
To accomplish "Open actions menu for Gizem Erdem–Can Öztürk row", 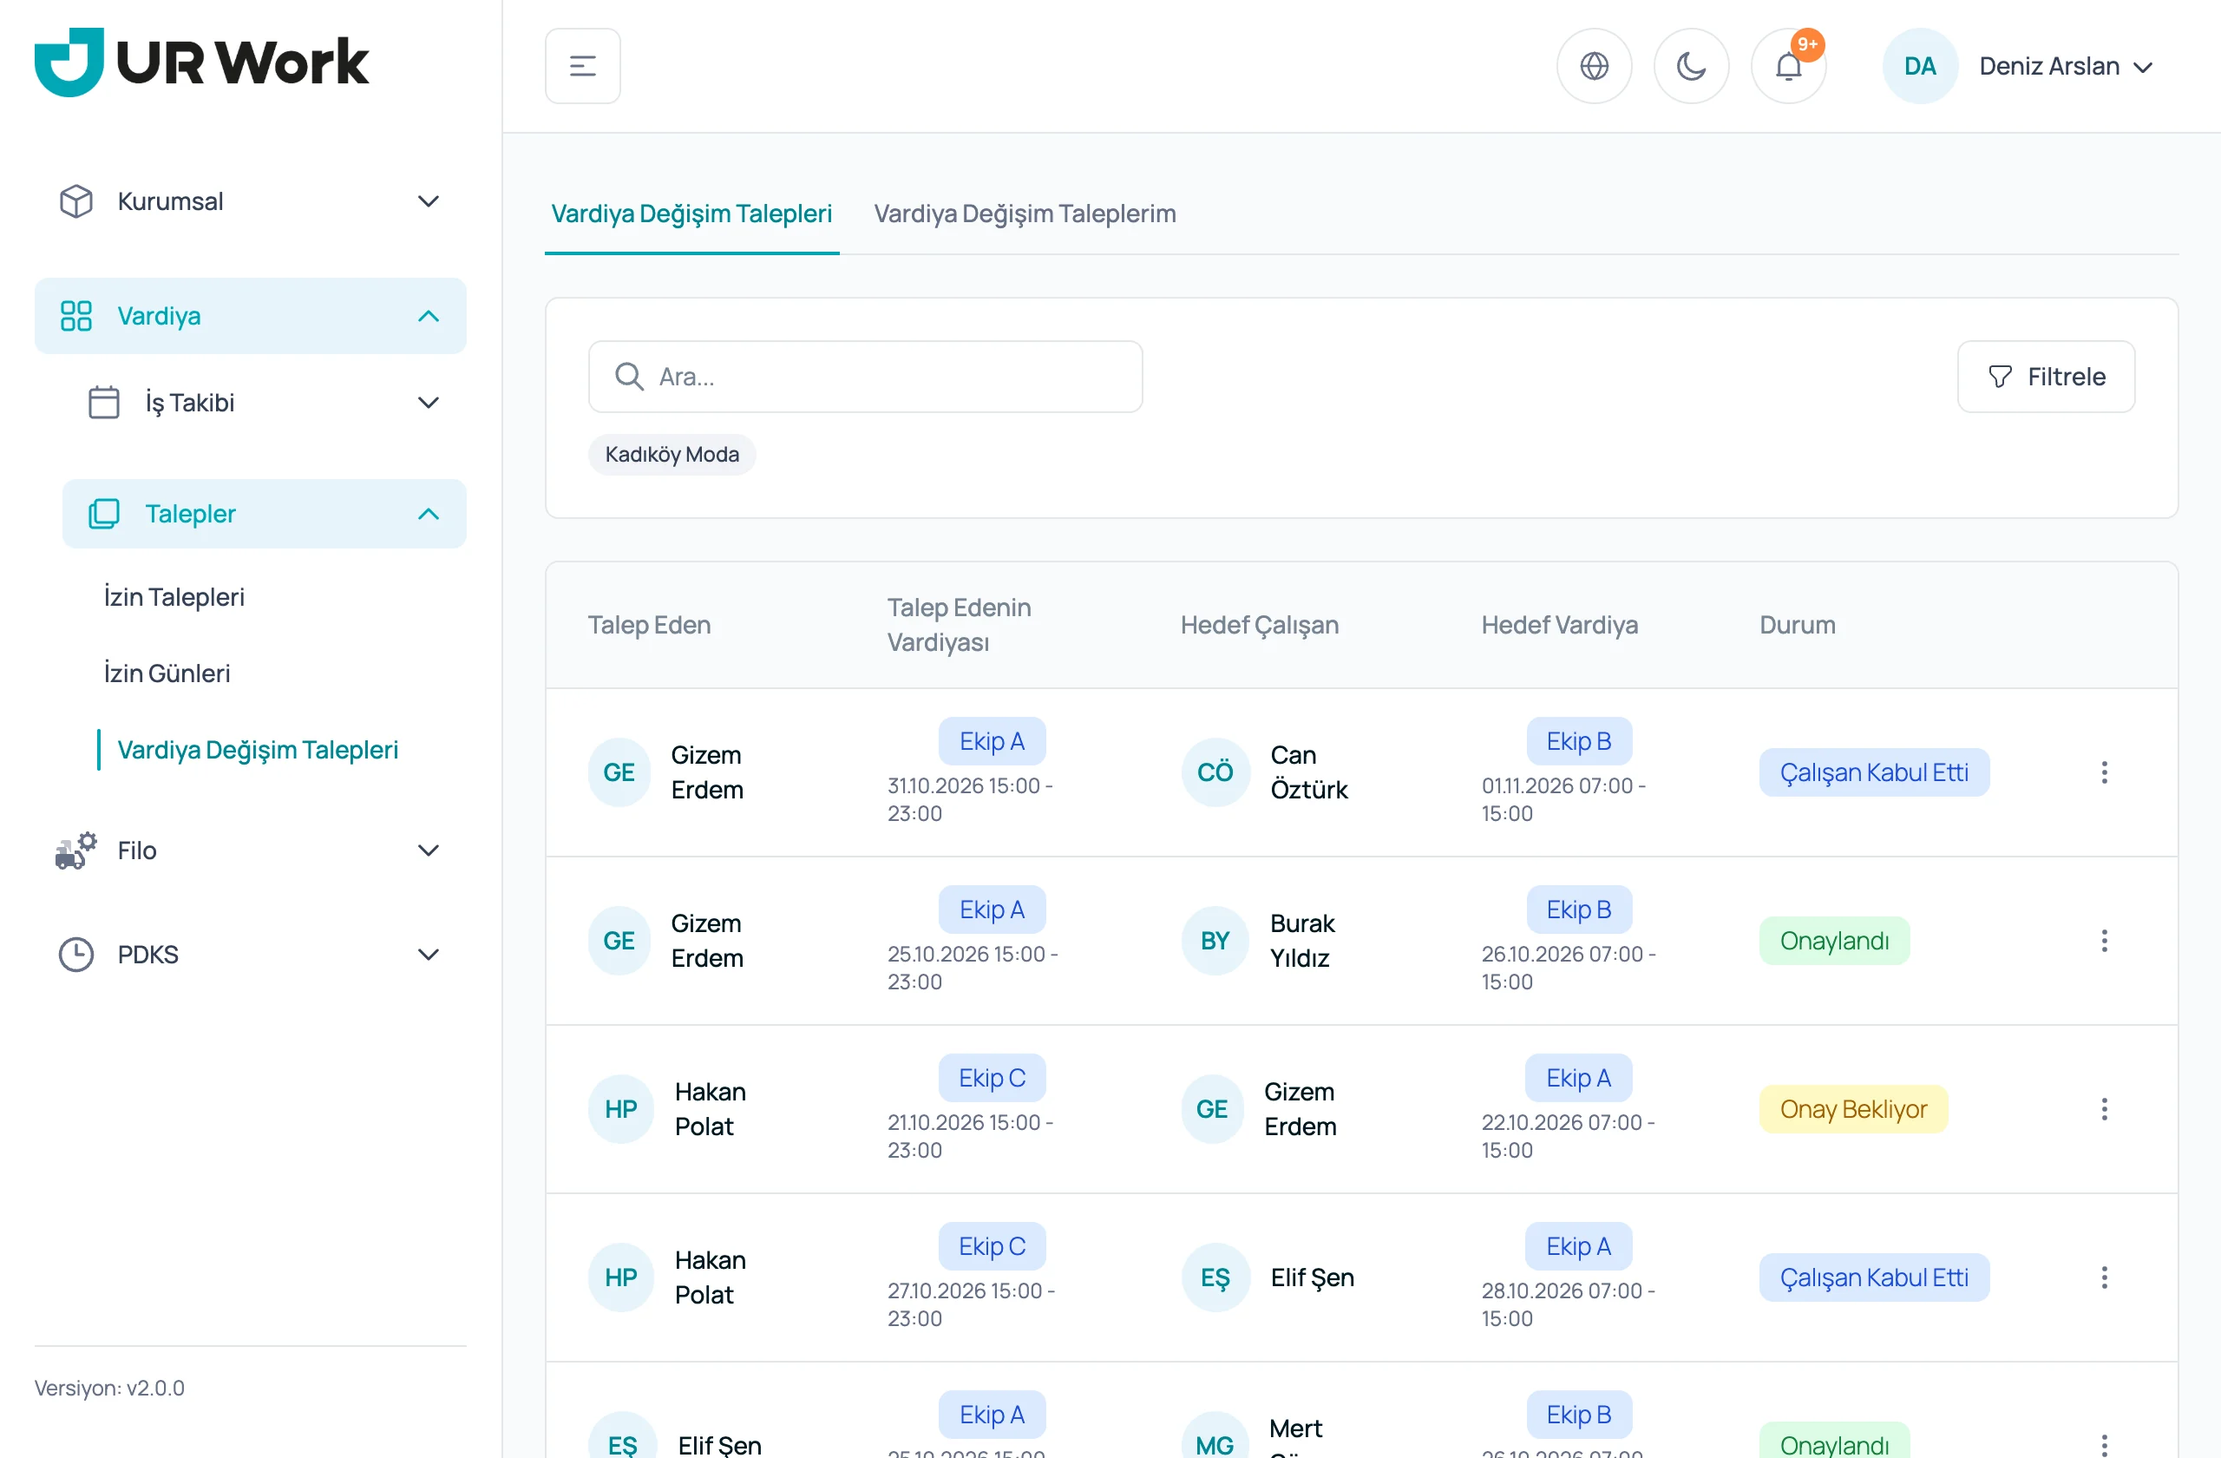I will (2103, 772).
